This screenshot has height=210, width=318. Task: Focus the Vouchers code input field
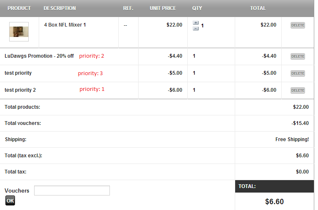(72, 190)
